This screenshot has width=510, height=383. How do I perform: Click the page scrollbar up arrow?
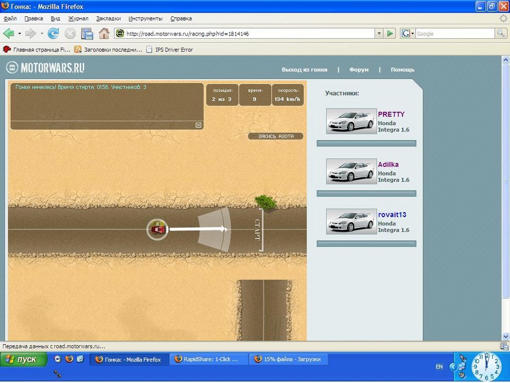506,60
